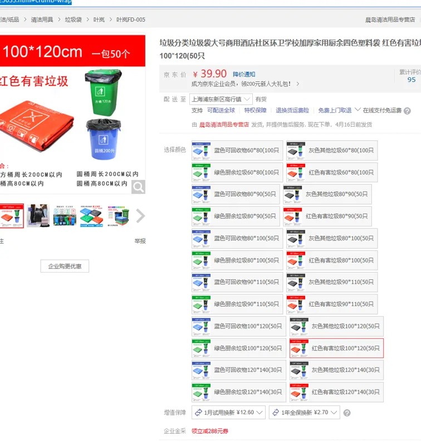421x446 pixels.
Task: Choose 红色有害垃圾90*110(50只 option
Action: click(x=332, y=304)
